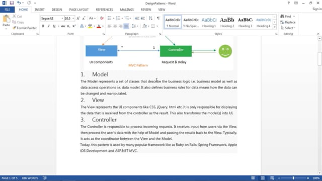The height and width of the screenshot is (181, 322).
Task: Toggle Justify paragraph alignment
Action: (126, 26)
